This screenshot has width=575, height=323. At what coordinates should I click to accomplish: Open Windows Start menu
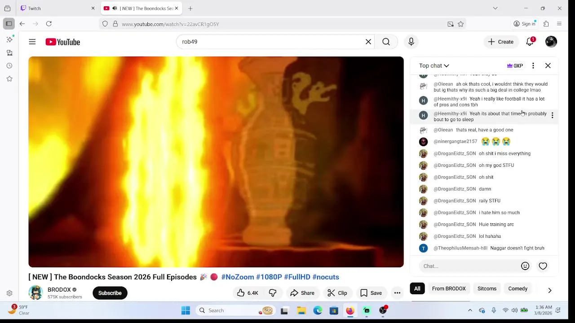(186, 310)
